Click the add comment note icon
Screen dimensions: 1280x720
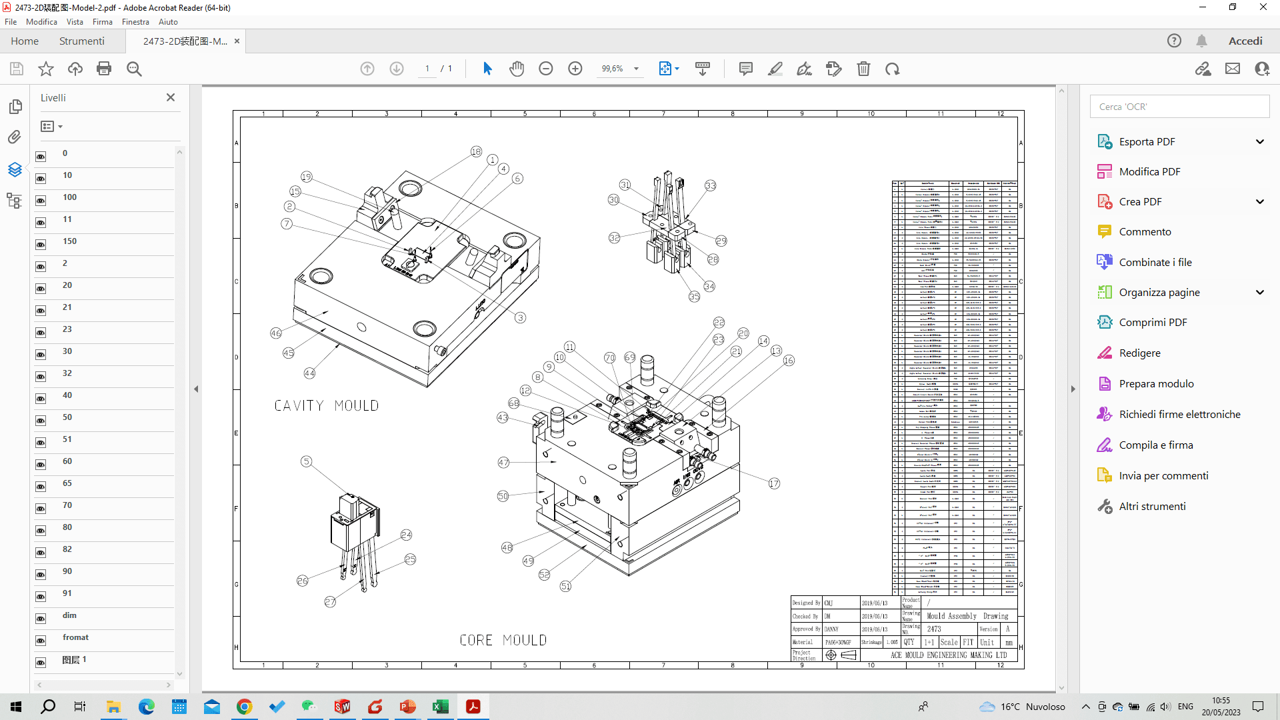pos(746,69)
